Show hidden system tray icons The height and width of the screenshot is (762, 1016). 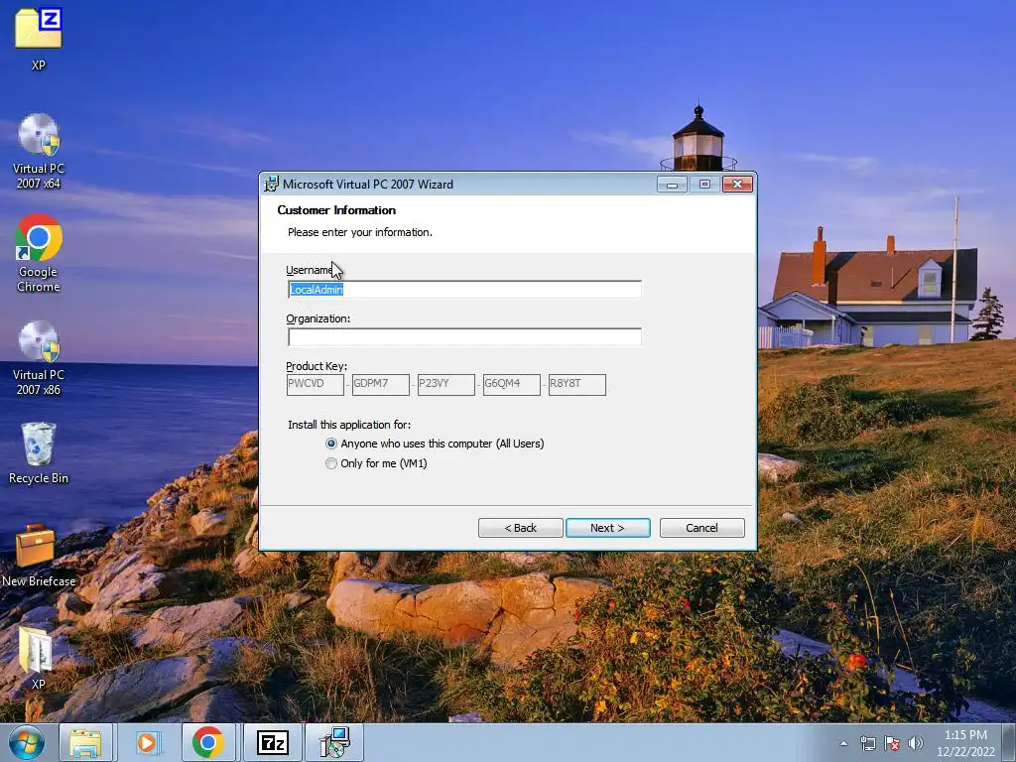(843, 743)
